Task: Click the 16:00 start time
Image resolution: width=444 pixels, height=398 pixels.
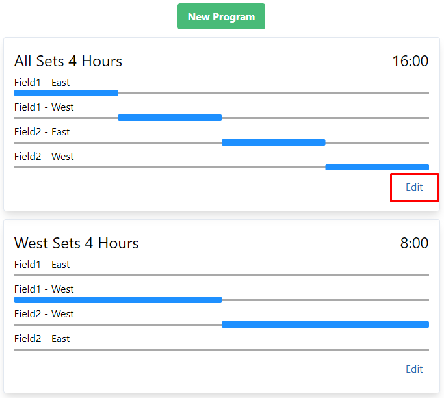Action: pos(410,62)
